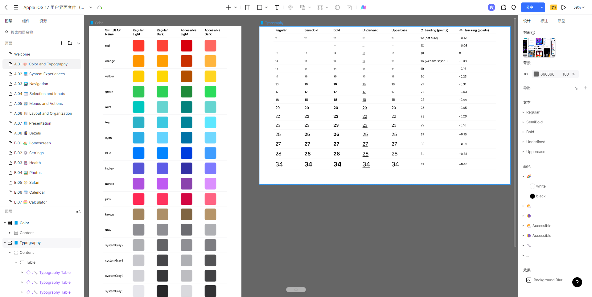Open export settings icon
This screenshot has width=592, height=297.
[x=576, y=88]
